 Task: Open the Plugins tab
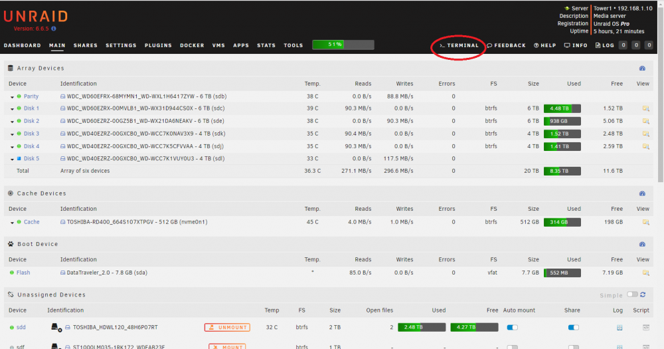click(x=159, y=45)
